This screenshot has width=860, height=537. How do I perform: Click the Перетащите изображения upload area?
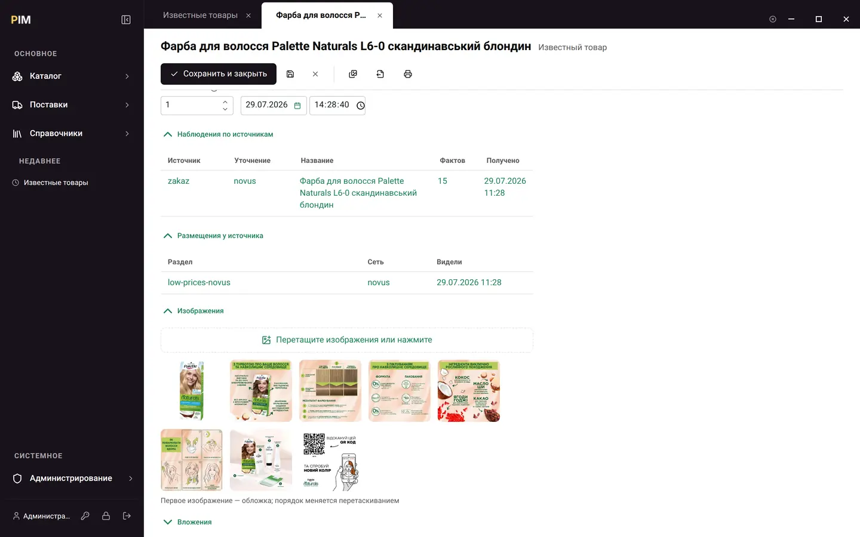[347, 340]
